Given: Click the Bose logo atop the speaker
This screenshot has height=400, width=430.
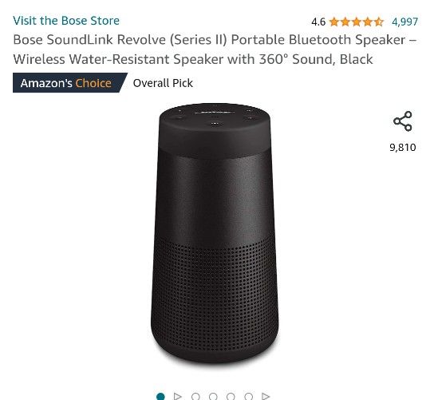Looking at the screenshot, I should pos(215,112).
